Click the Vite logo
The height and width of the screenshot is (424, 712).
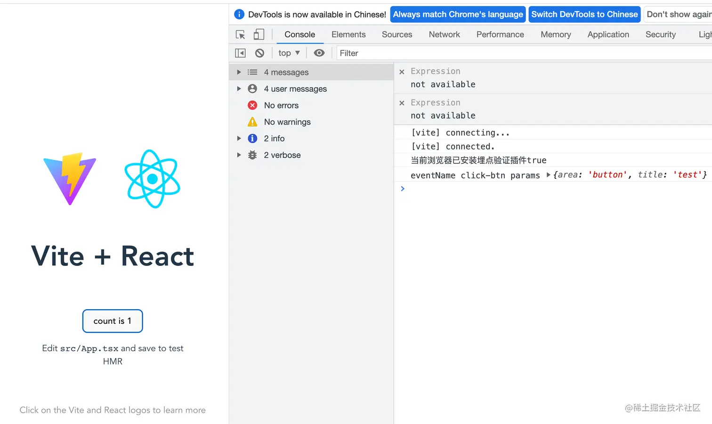[x=70, y=179]
